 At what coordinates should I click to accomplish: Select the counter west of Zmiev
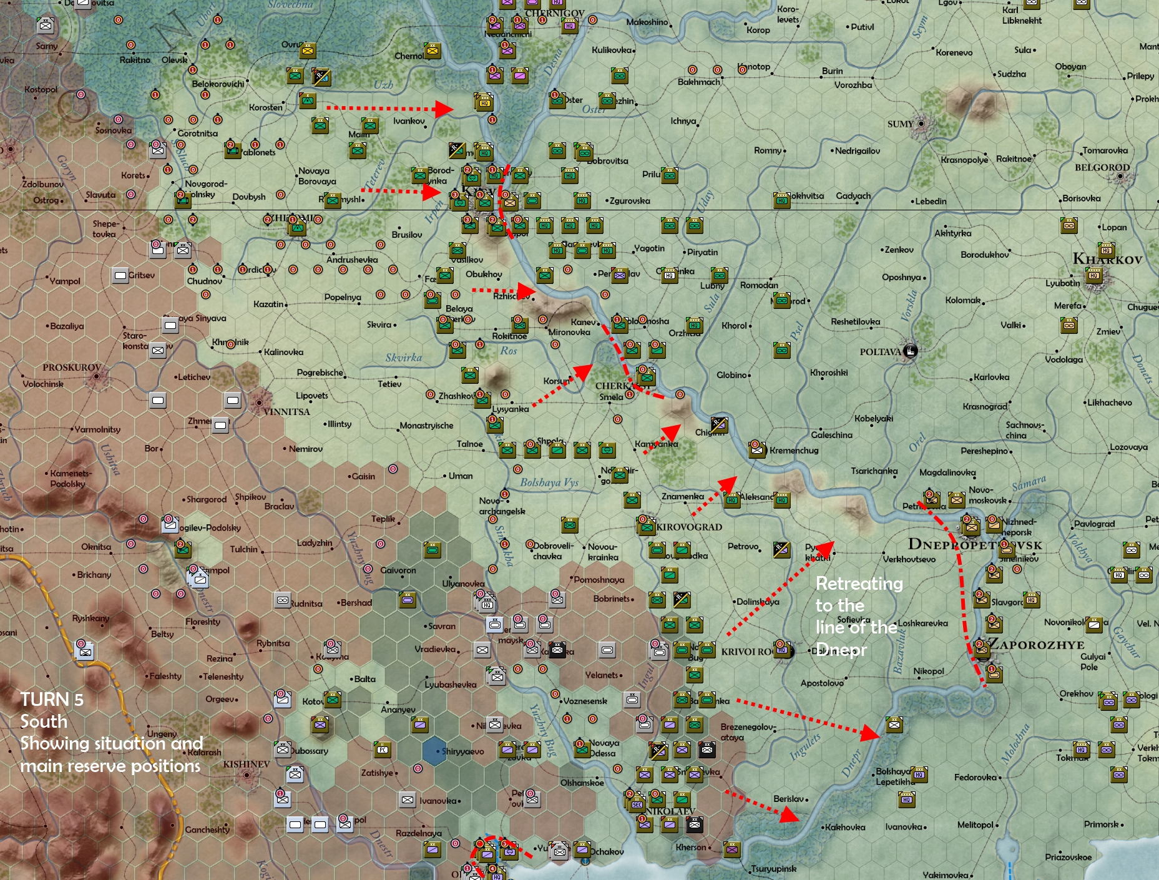tap(1069, 325)
